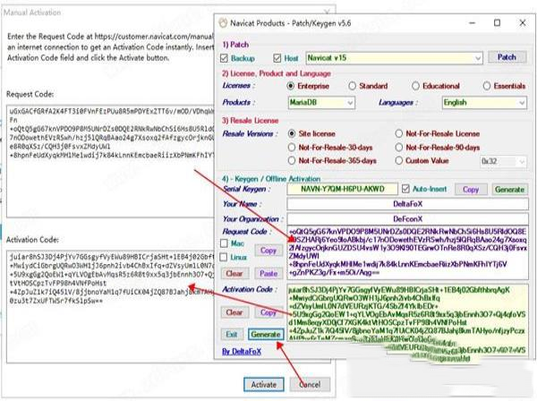Image resolution: width=537 pixels, height=401 pixels.
Task: Open the By DeltaFoX link
Action: pos(242,352)
